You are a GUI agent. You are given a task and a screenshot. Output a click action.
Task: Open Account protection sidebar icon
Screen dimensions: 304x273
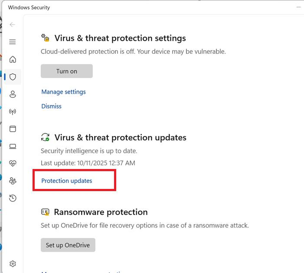(13, 94)
